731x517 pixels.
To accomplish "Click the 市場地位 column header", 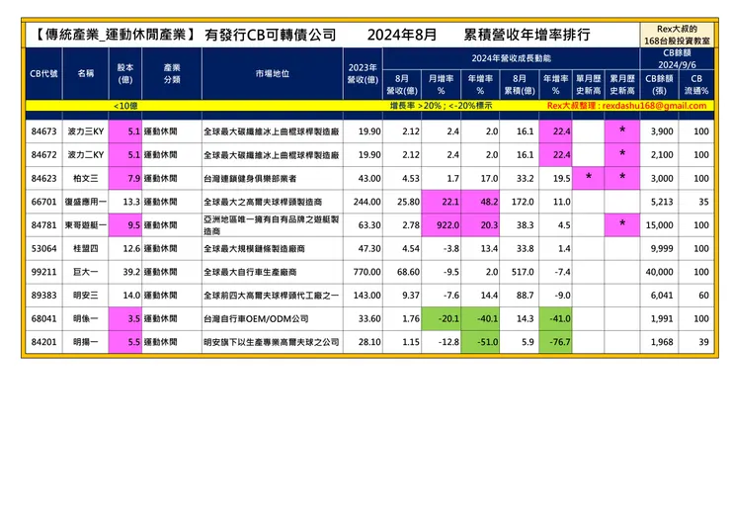I will click(273, 74).
